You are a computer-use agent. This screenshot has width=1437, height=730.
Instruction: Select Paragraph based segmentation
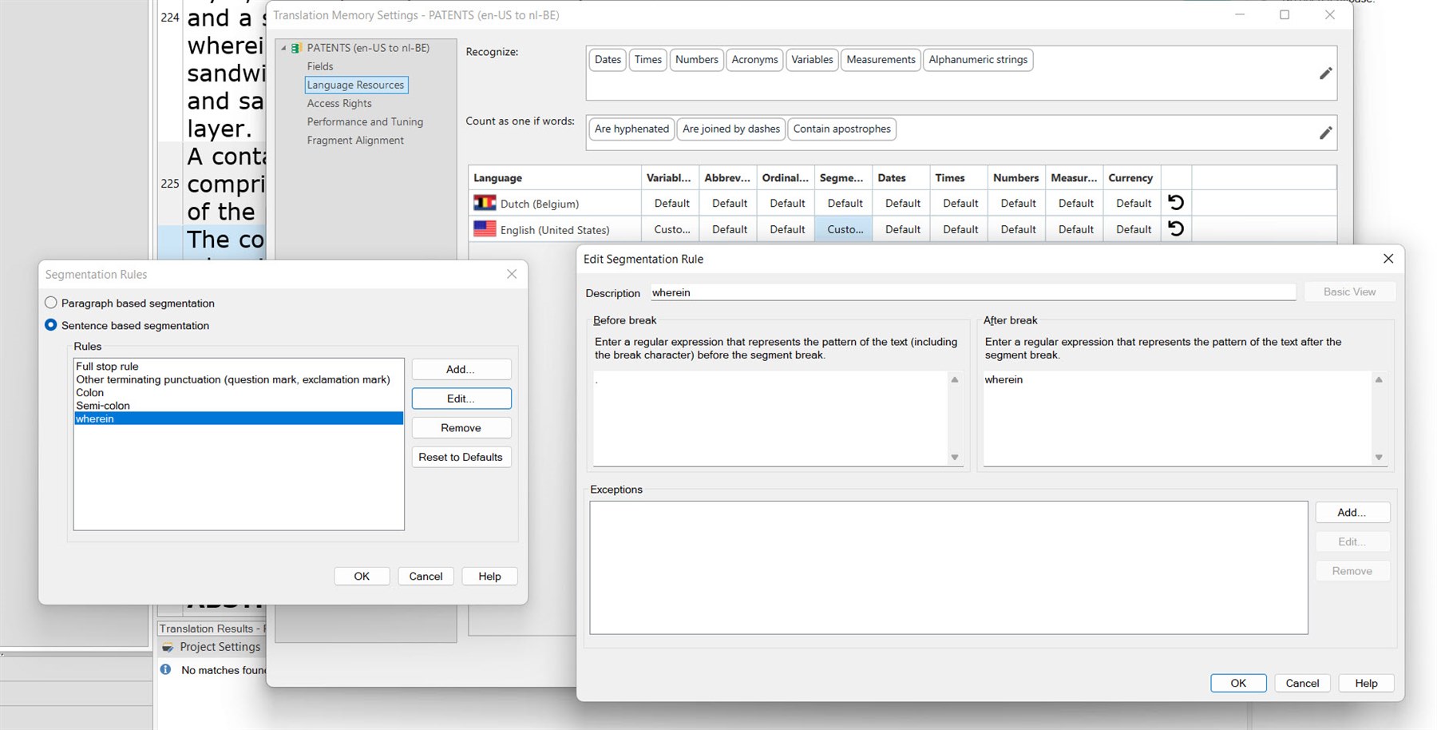(x=50, y=303)
